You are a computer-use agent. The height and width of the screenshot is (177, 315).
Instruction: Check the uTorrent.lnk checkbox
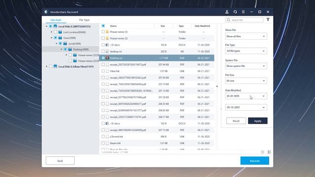pos(103,137)
